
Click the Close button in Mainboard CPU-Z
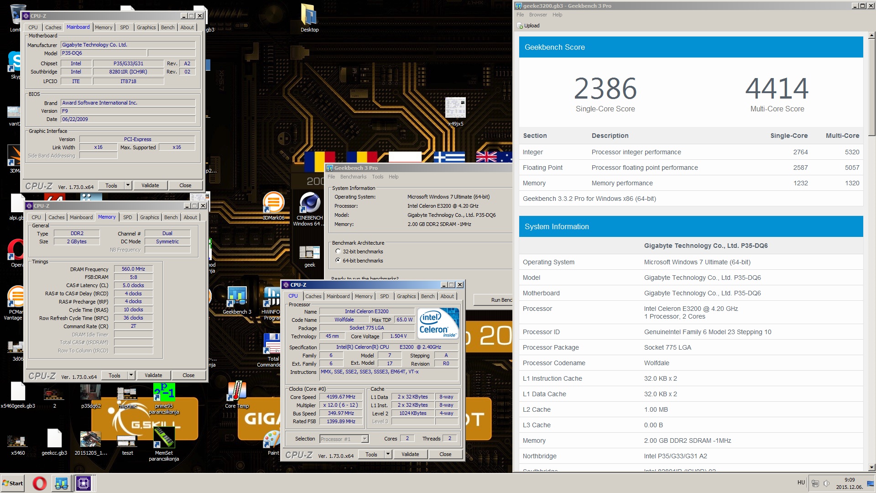coord(185,185)
